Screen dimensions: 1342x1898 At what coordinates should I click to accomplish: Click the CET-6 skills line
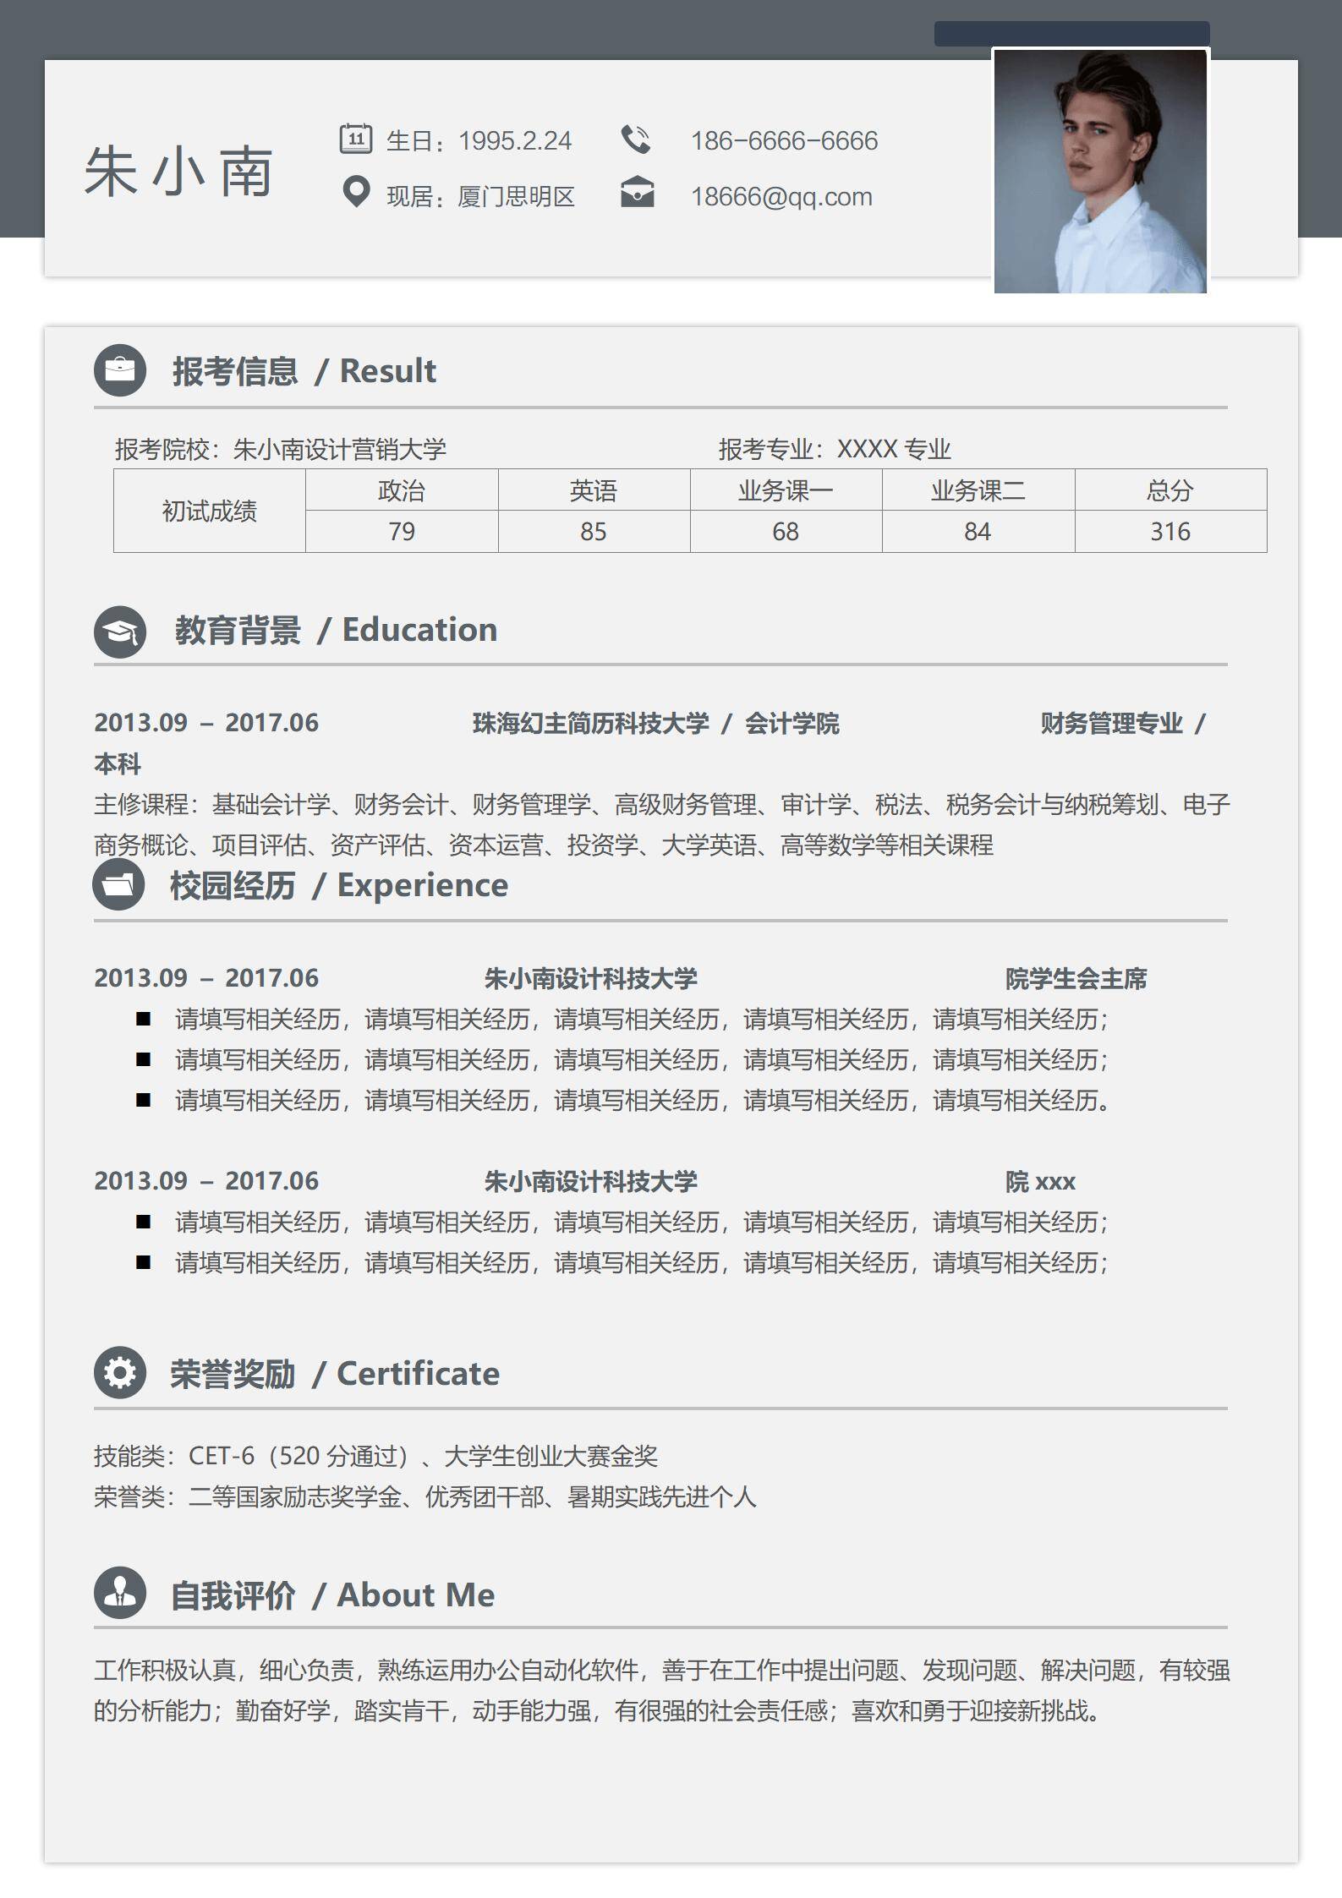(375, 1456)
